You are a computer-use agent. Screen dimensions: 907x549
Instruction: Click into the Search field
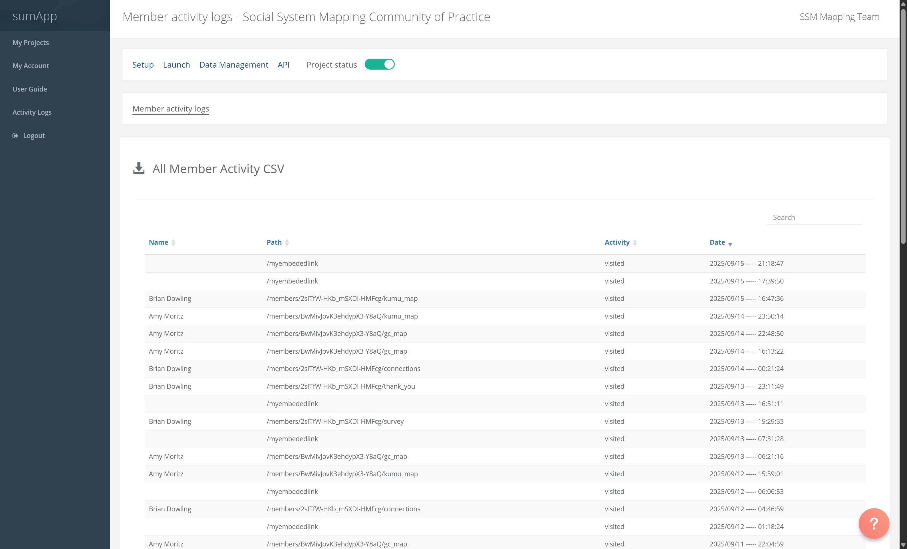click(814, 217)
